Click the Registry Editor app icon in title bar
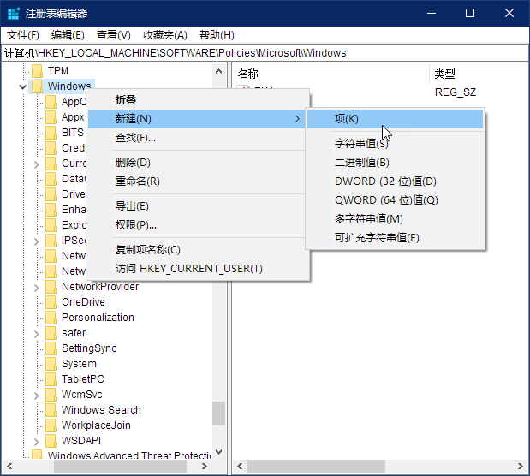 point(14,13)
